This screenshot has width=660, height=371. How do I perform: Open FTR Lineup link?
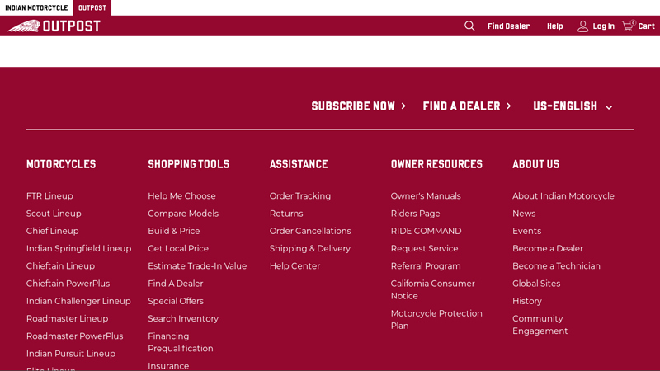click(49, 196)
